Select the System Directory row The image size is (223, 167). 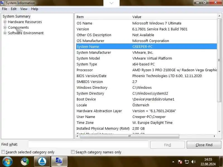(x=146, y=93)
